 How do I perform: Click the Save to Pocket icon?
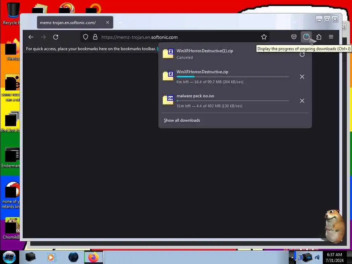pos(294,37)
